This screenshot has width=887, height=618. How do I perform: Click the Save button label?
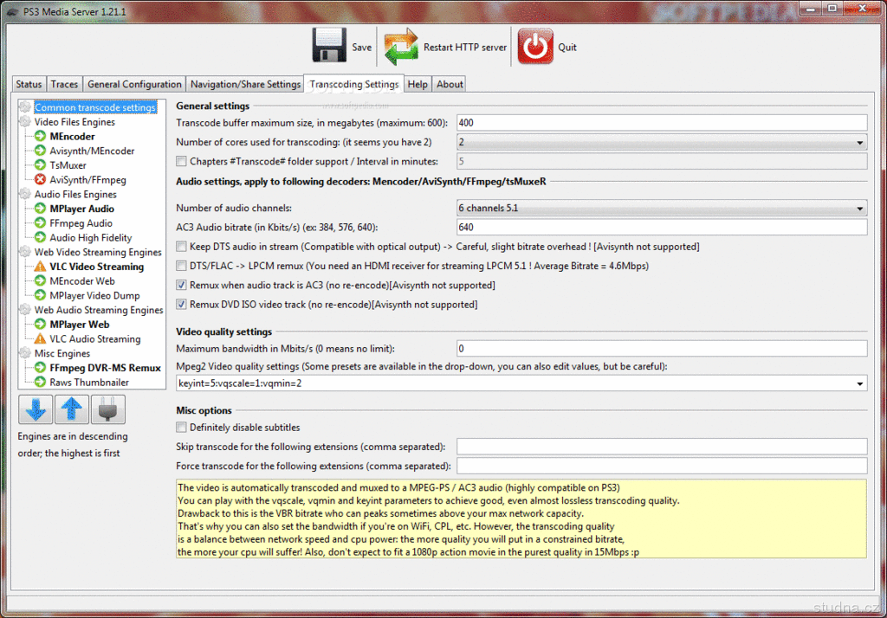[361, 48]
